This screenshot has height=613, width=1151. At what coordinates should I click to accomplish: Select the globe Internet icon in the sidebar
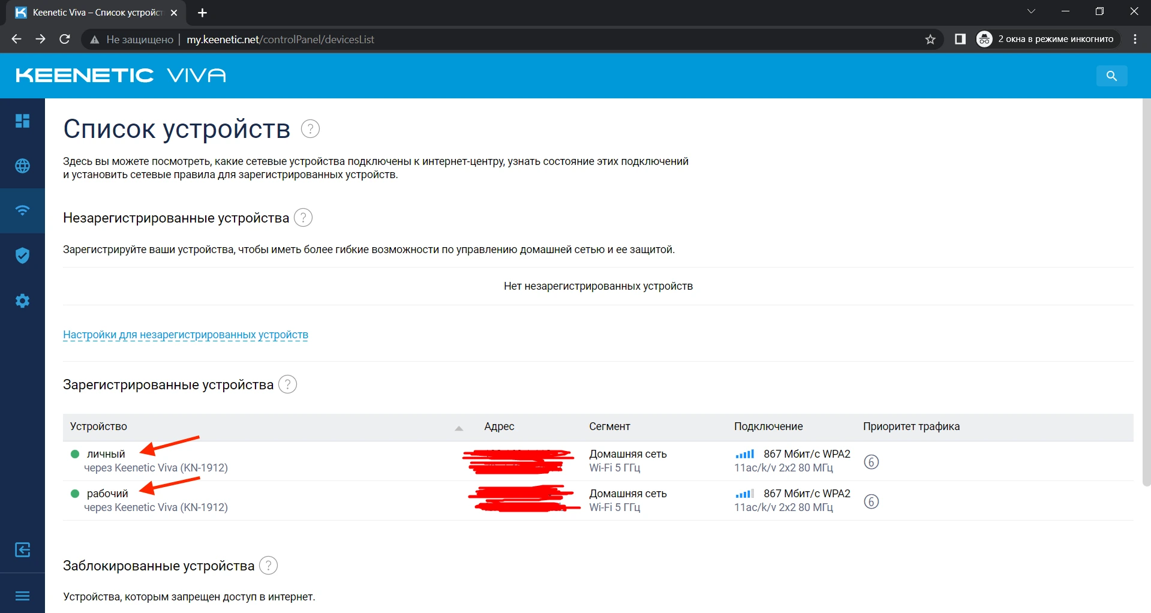(22, 166)
